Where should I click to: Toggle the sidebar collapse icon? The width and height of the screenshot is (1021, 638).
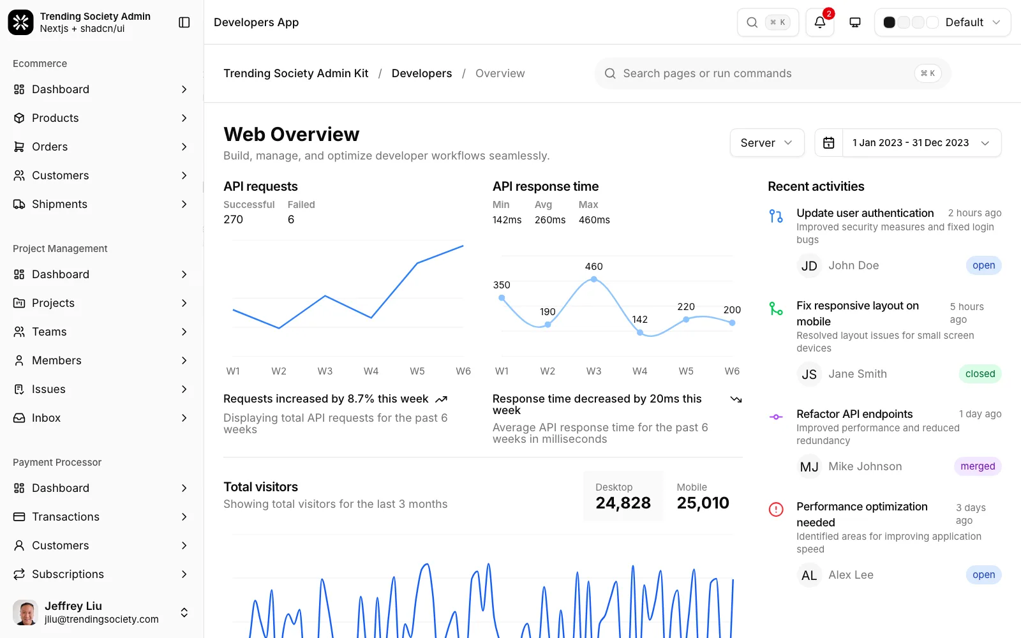[x=184, y=22]
